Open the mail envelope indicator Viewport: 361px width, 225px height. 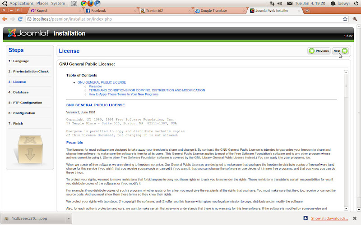point(290,3)
